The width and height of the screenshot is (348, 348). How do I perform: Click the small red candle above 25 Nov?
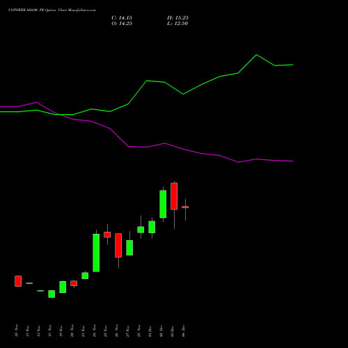(x=107, y=235)
